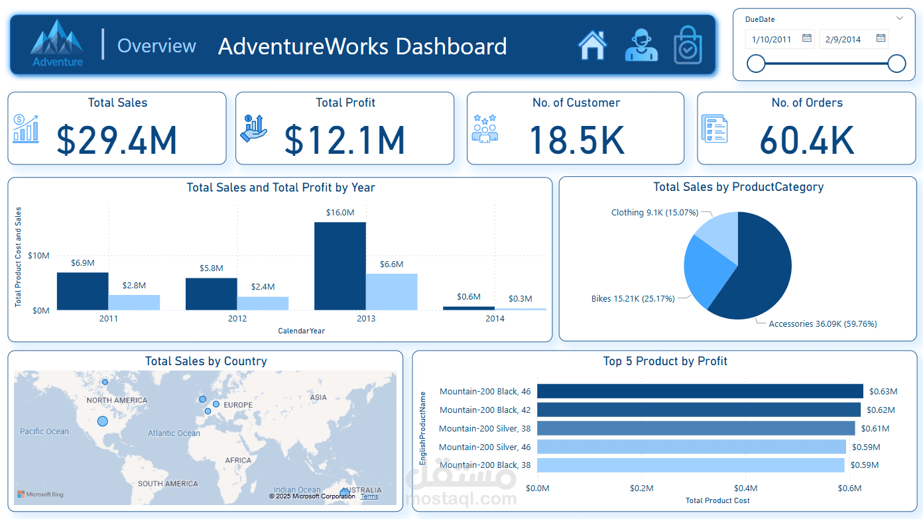
Task: Click the 60.4K orders count value
Action: pyautogui.click(x=807, y=140)
